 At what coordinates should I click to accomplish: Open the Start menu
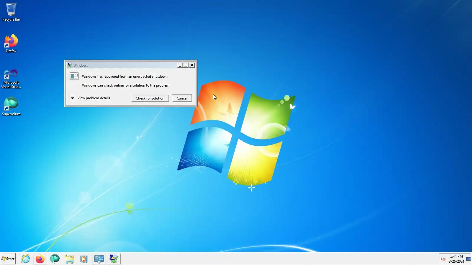tap(8, 259)
